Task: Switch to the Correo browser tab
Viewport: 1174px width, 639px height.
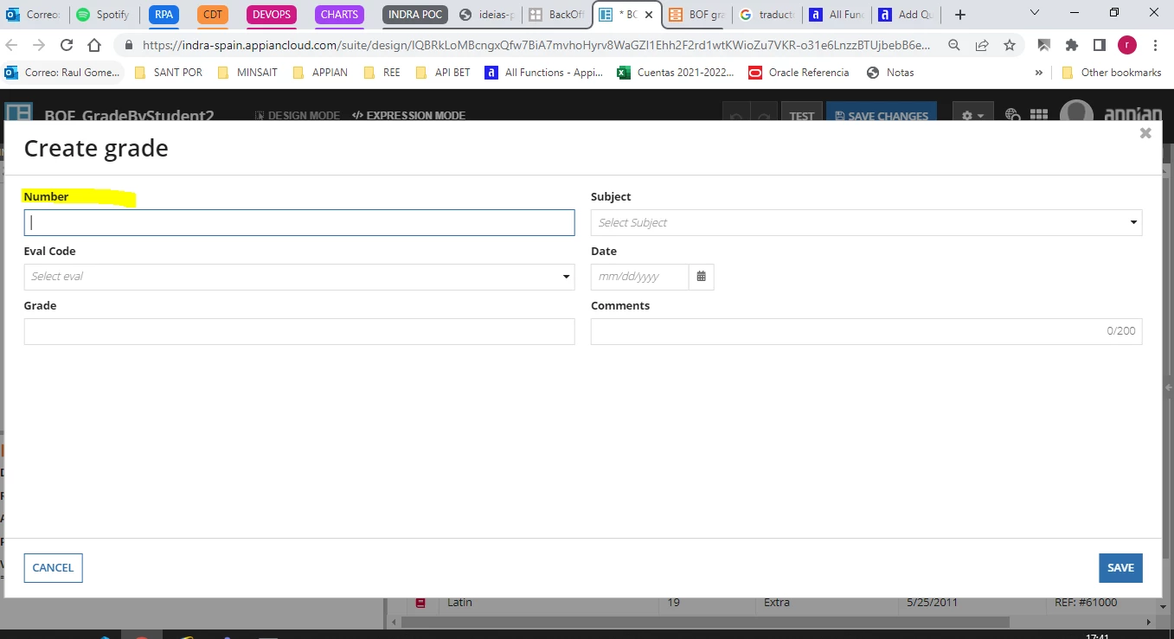Action: pyautogui.click(x=34, y=15)
